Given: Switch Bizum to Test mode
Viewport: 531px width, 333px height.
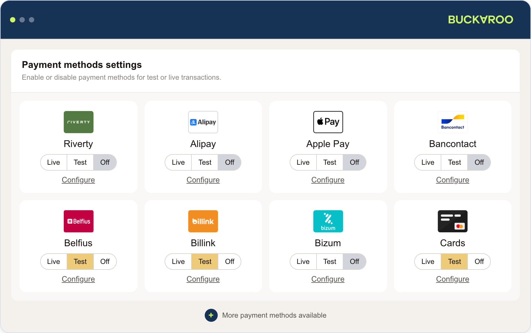Looking at the screenshot, I should 330,262.
